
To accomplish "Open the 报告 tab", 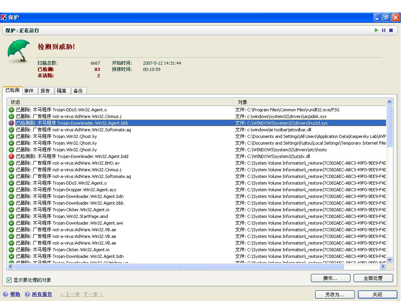I will pos(45,91).
